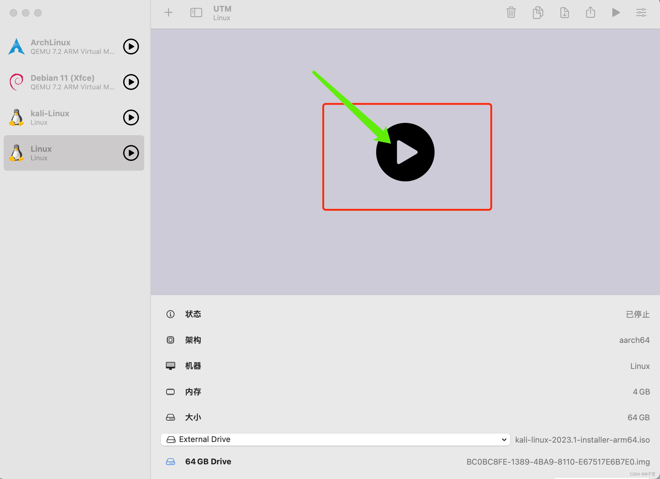Click the 64 GB size value
This screenshot has width=660, height=479.
[x=639, y=418]
